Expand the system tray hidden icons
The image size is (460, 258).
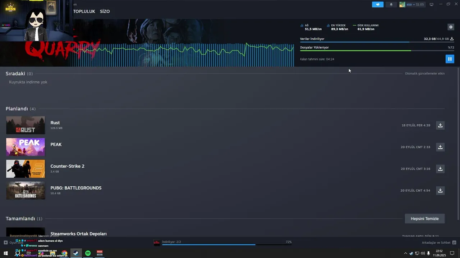[x=406, y=253]
